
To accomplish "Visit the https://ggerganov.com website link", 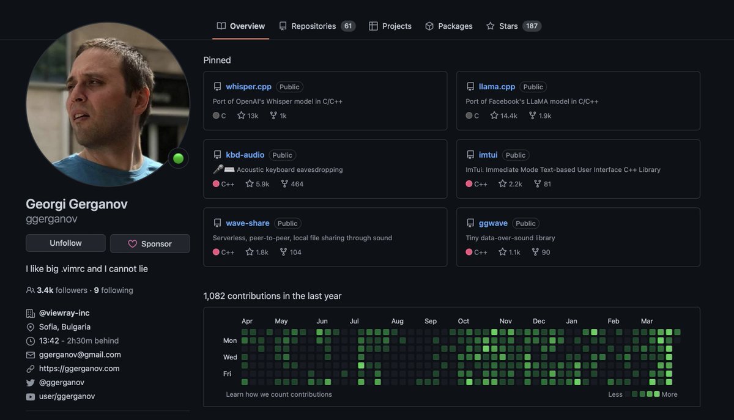I will (x=79, y=369).
